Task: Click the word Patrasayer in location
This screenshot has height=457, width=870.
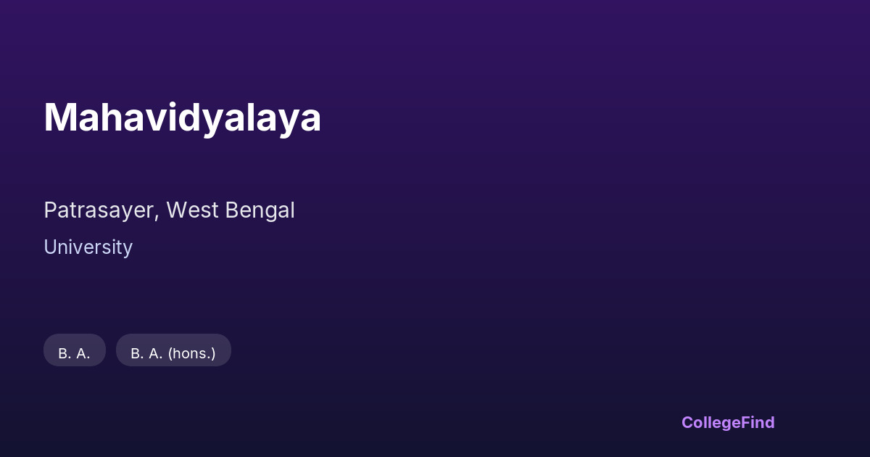Action: click(100, 210)
